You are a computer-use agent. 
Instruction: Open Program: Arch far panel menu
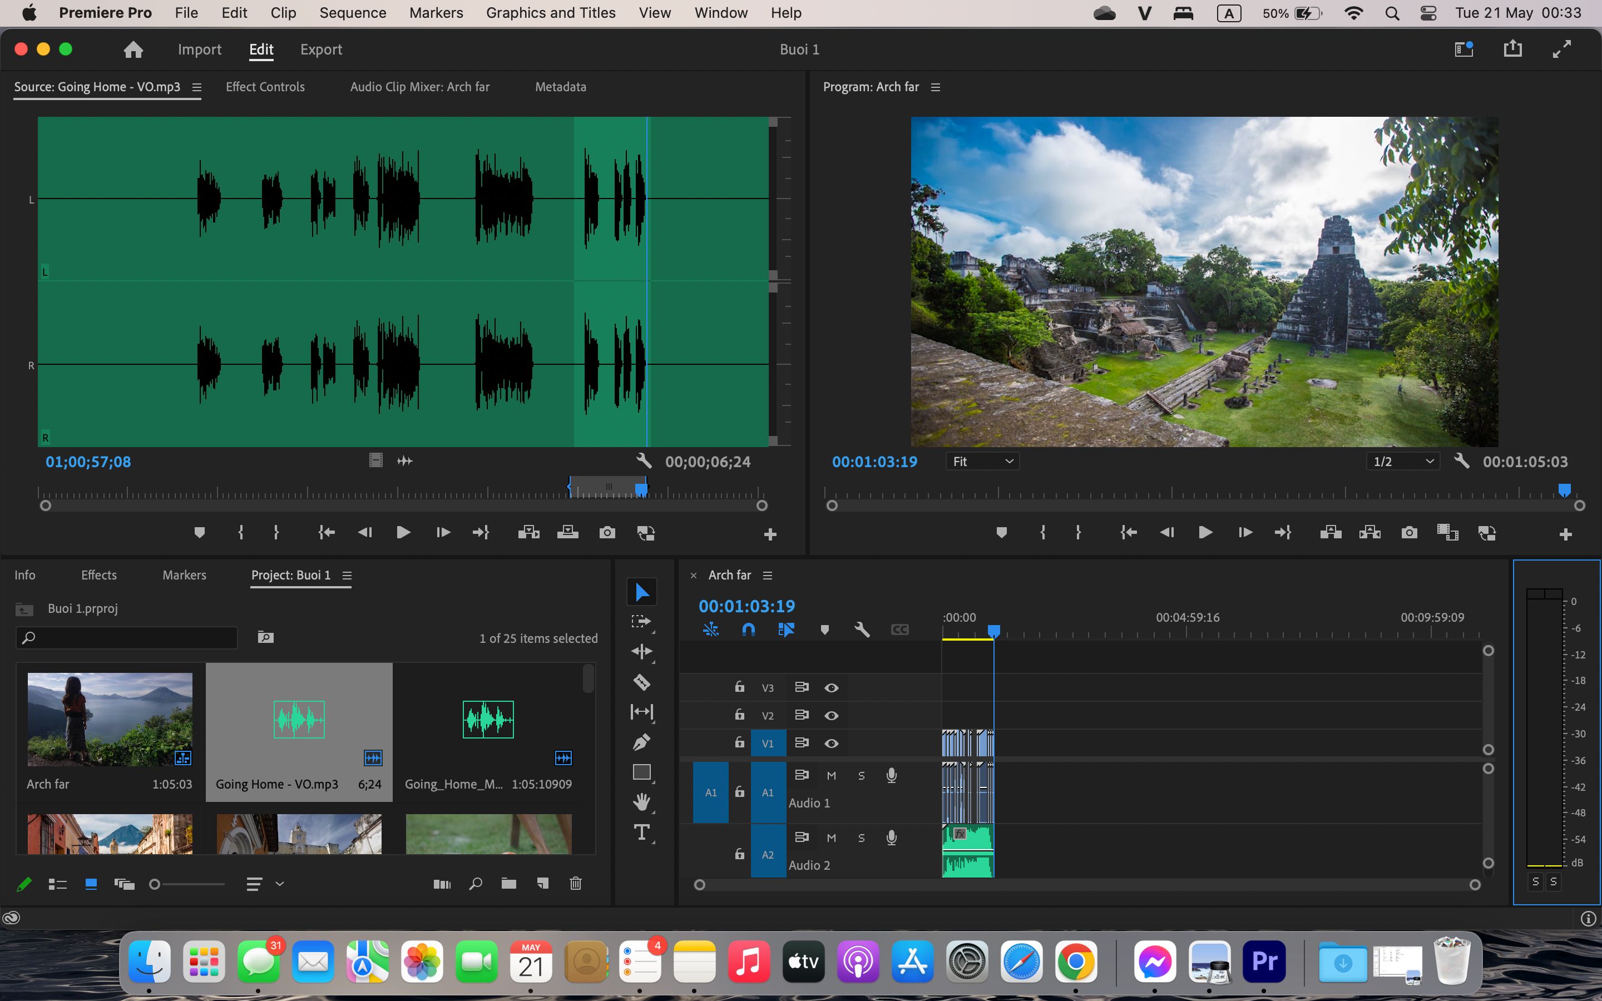(x=936, y=87)
